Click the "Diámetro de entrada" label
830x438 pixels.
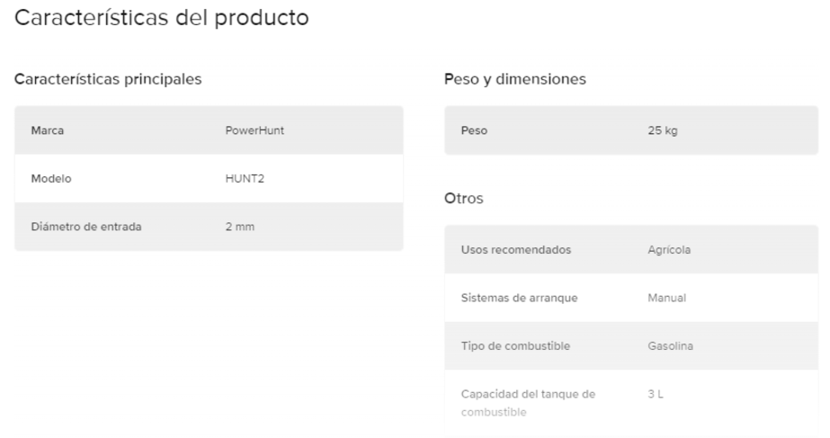[85, 227]
